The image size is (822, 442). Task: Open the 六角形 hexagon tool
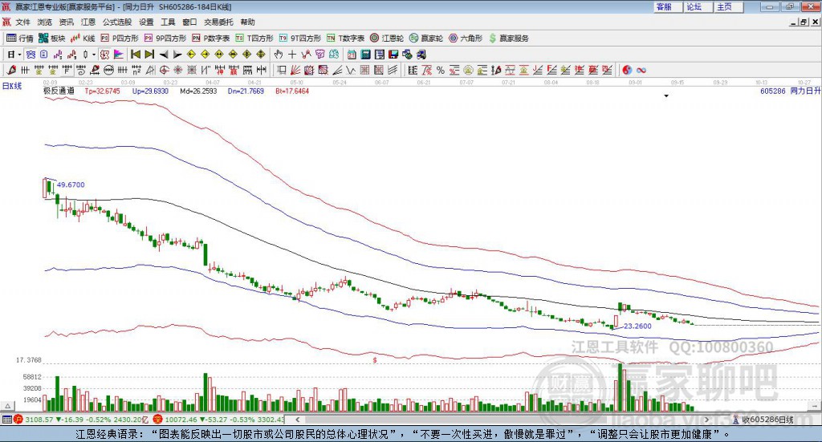pyautogui.click(x=466, y=39)
